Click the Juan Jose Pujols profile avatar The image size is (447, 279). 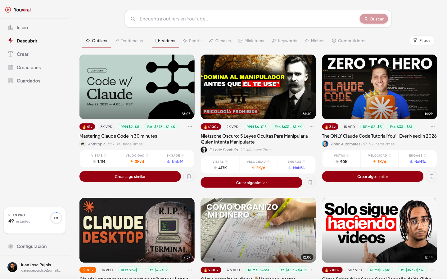(12, 267)
